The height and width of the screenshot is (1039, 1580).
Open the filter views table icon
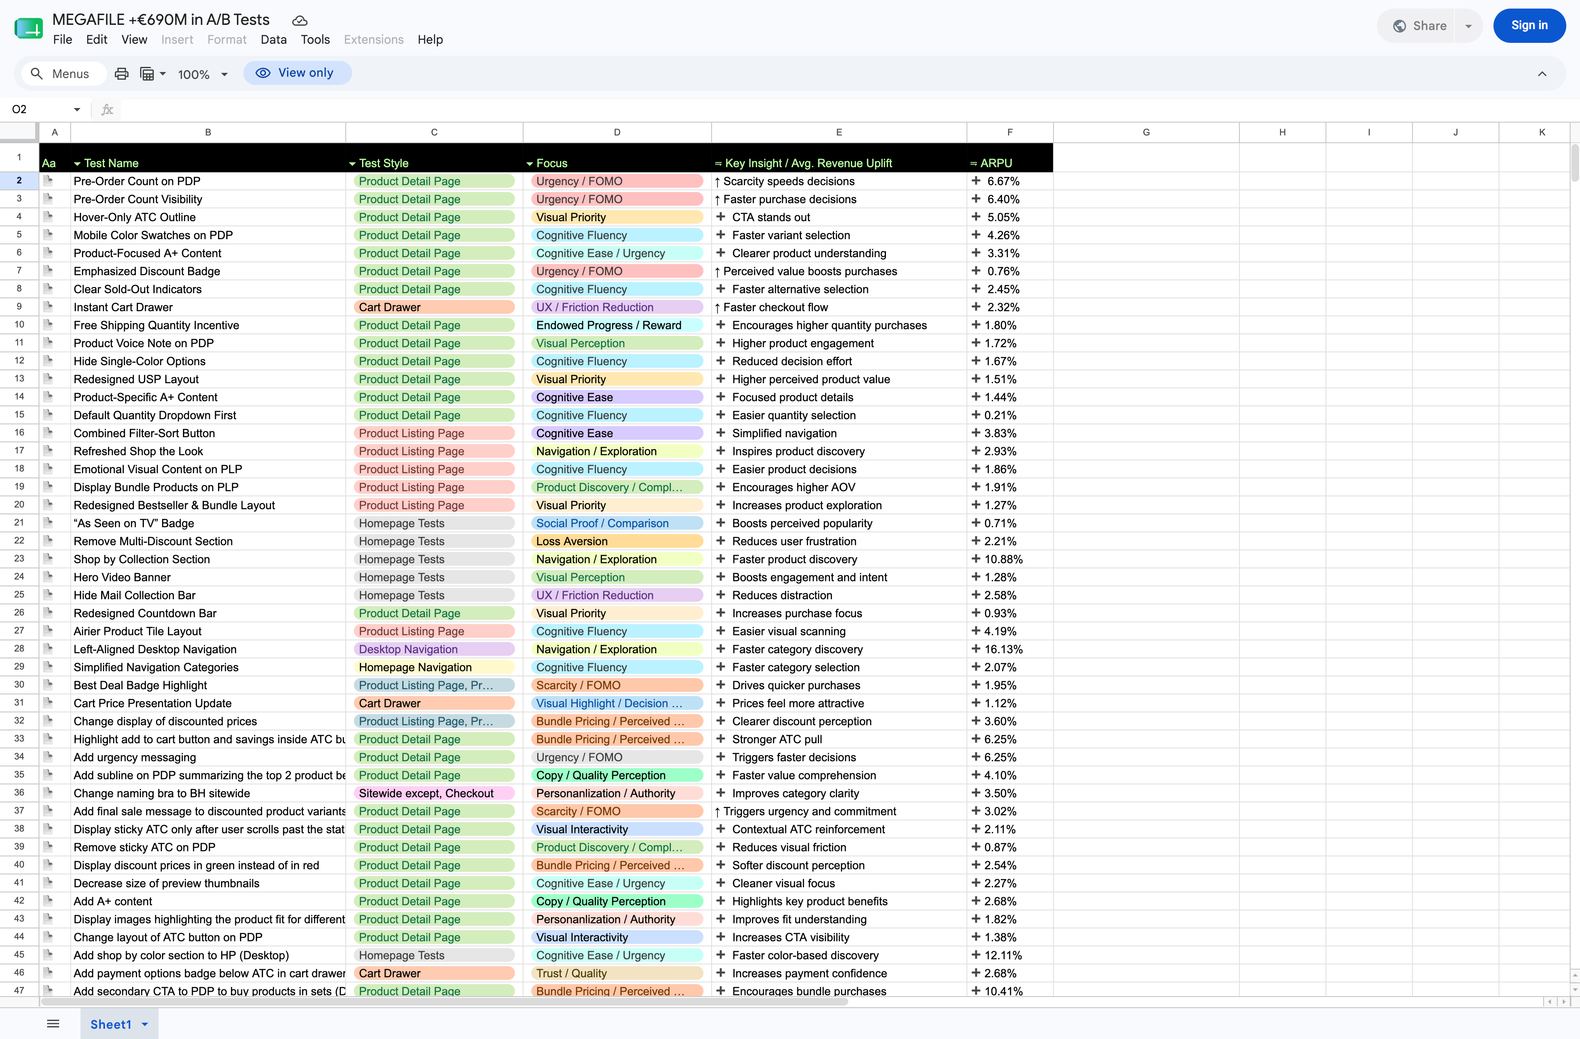tap(152, 74)
